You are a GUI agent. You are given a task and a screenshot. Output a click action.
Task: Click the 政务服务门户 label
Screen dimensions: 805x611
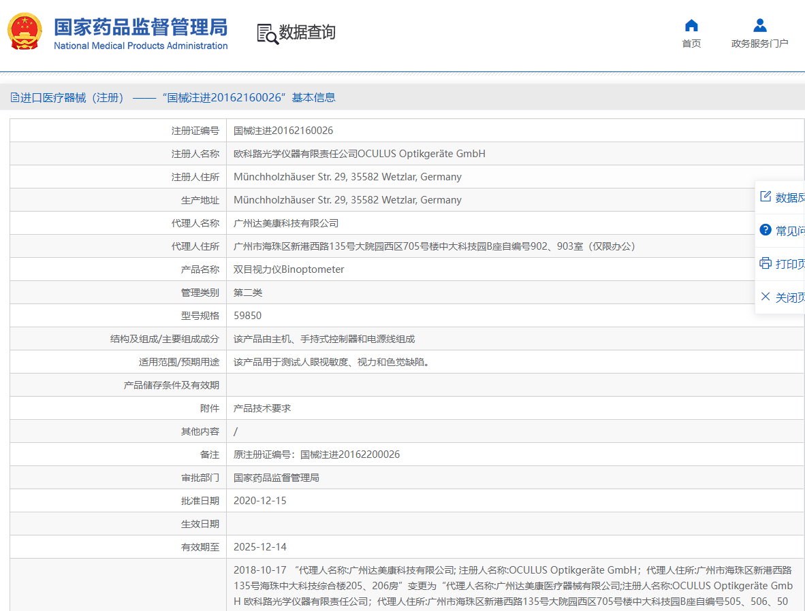760,44
